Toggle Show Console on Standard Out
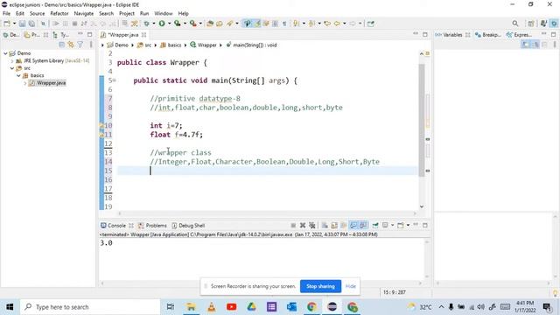 [353, 226]
